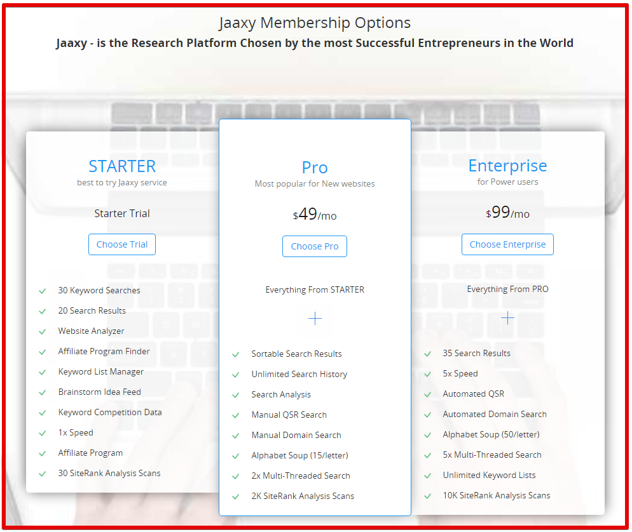Click checkmark beside Unlimited Keyword Lists
The image size is (632, 532).
pyautogui.click(x=428, y=475)
